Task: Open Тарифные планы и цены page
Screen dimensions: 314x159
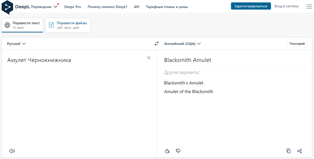Action: [167, 7]
